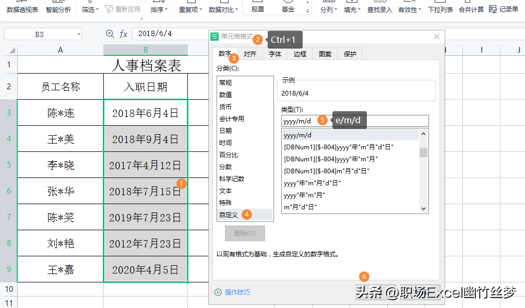Open the 填充 fill dropdown
This screenshot has width=525, height=308.
352,9
